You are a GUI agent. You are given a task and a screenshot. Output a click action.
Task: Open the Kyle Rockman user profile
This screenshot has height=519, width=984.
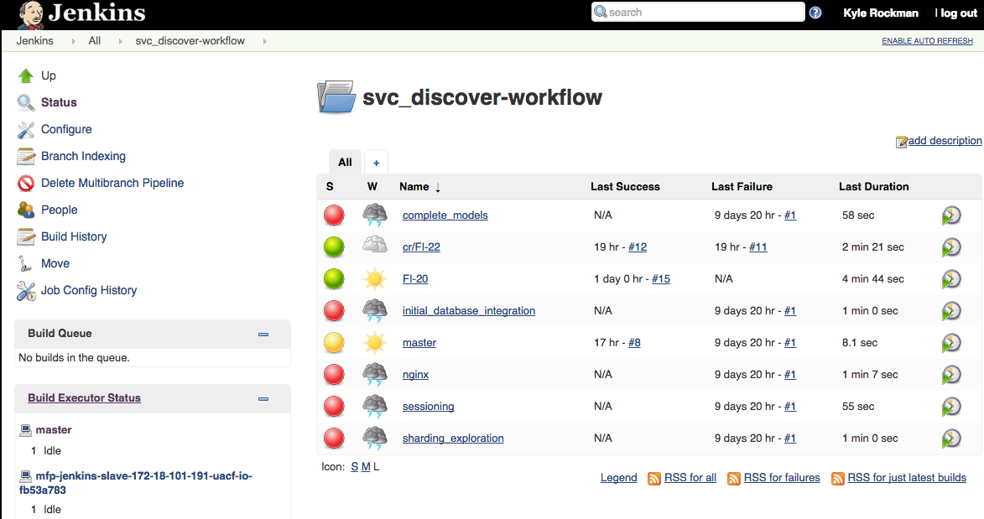click(881, 13)
